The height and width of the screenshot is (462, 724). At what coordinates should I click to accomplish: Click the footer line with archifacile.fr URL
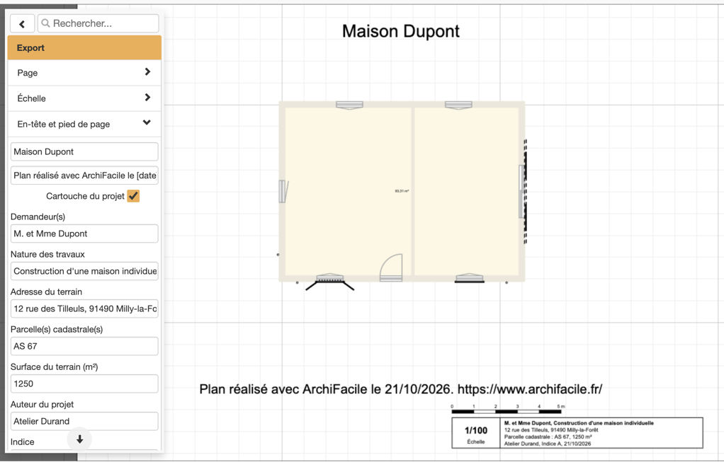click(401, 390)
